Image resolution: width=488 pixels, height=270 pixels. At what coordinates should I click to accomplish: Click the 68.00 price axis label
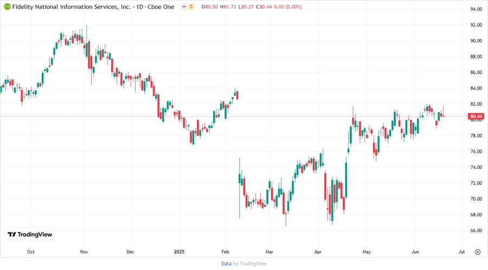click(476, 215)
